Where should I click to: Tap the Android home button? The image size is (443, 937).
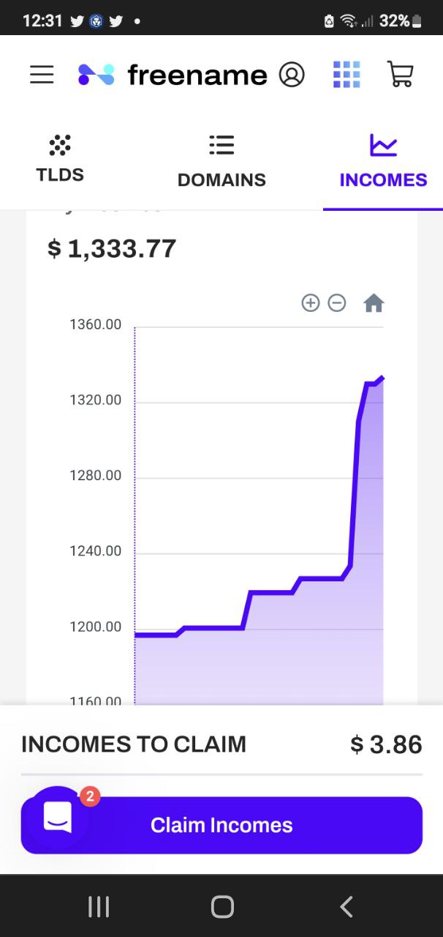pos(222,907)
